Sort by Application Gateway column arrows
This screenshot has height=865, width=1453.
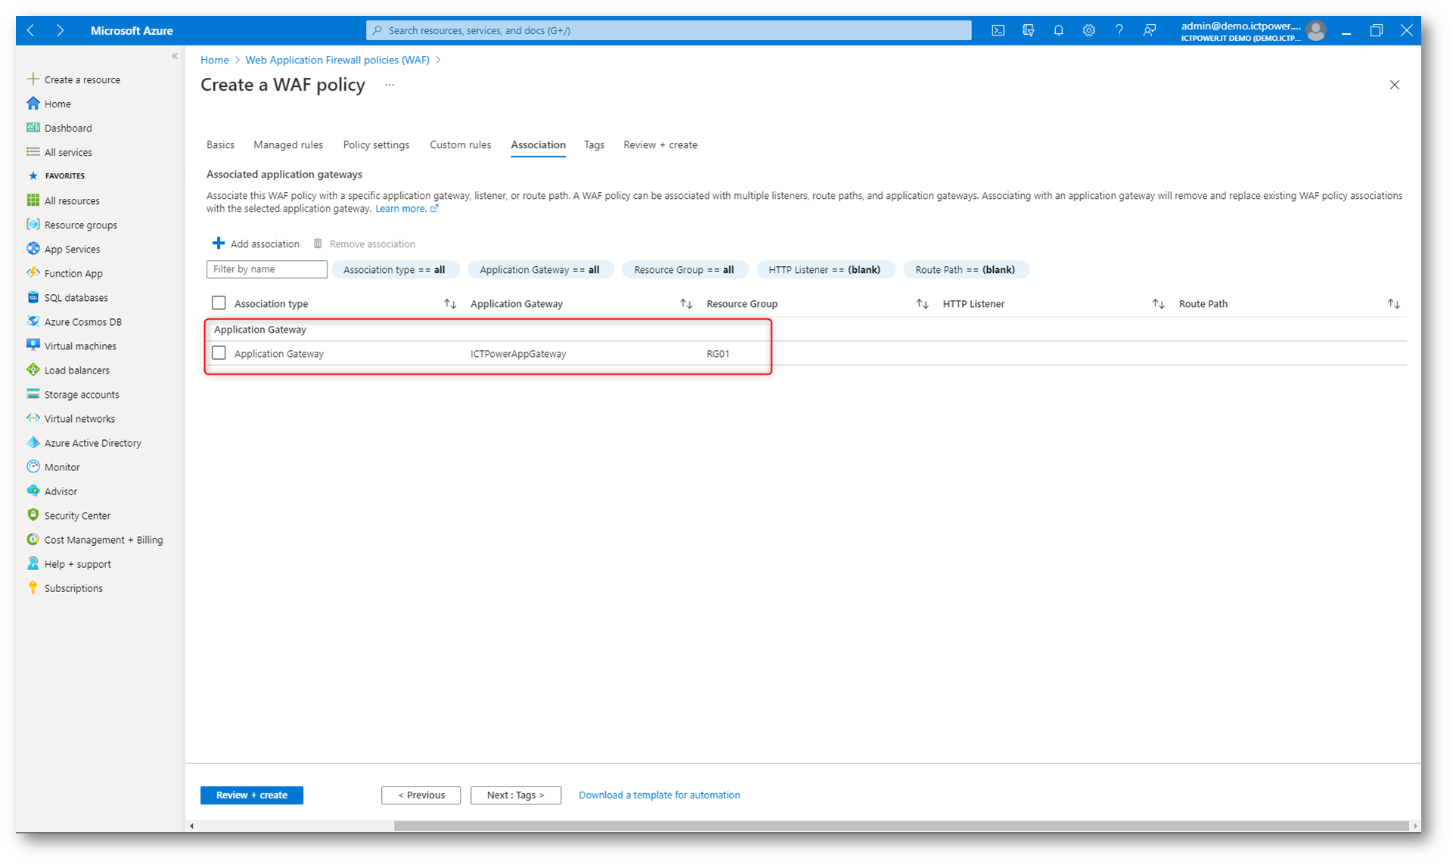(686, 303)
